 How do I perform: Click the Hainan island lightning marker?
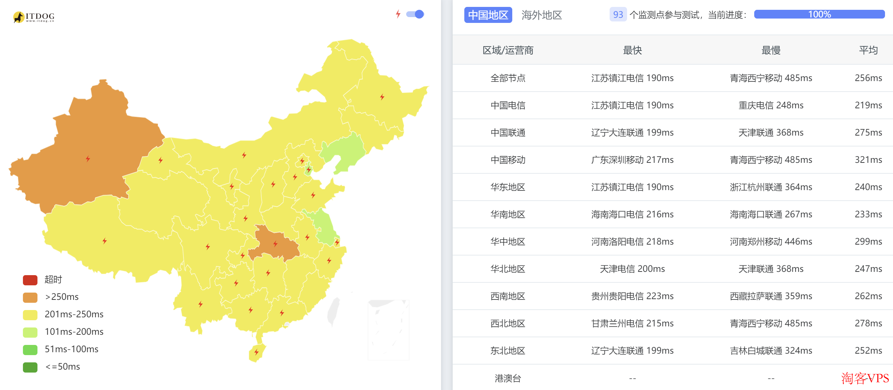(256, 352)
